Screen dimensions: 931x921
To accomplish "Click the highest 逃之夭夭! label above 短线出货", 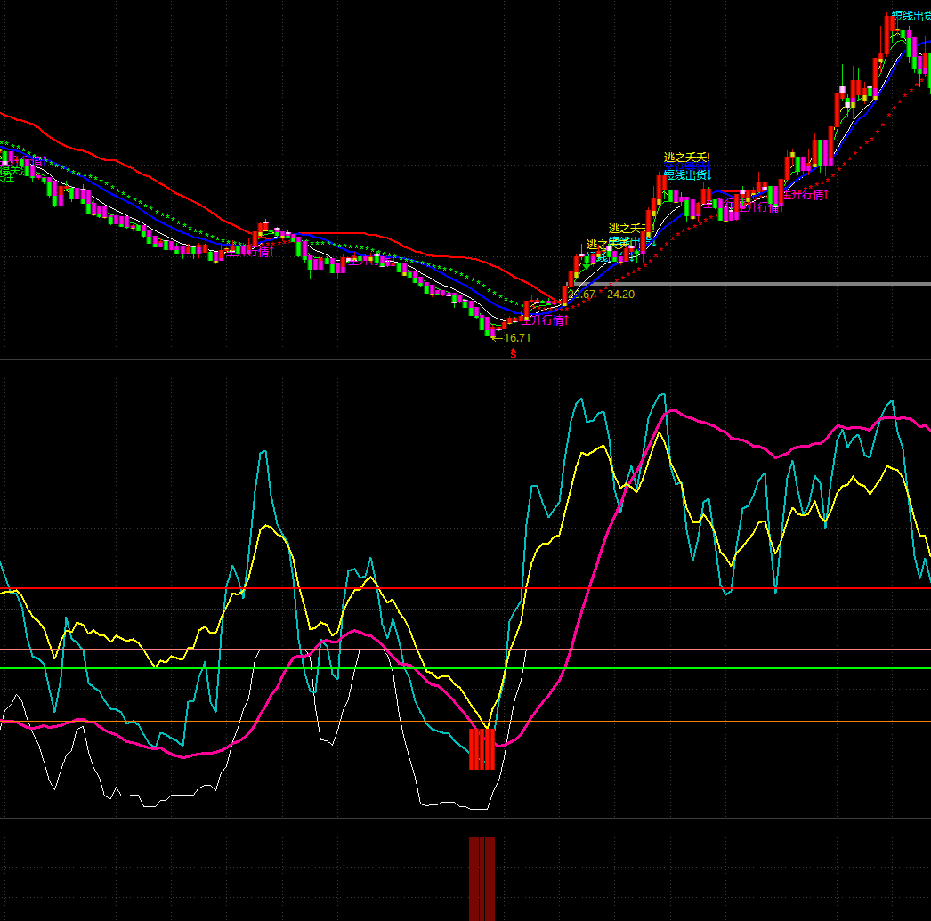I will pyautogui.click(x=687, y=158).
